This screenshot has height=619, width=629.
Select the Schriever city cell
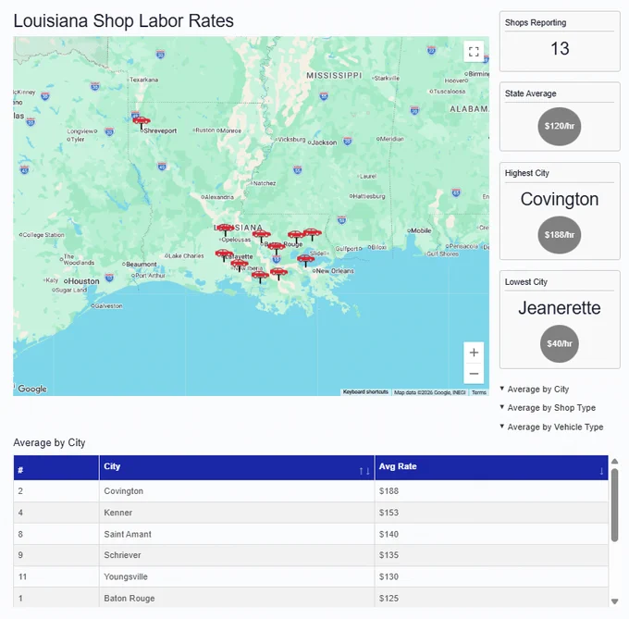237,555
